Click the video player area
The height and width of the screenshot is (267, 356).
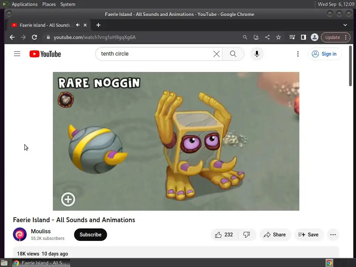coord(176,141)
